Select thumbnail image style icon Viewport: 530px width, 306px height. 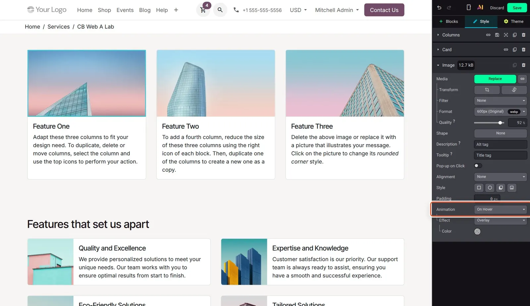point(512,188)
